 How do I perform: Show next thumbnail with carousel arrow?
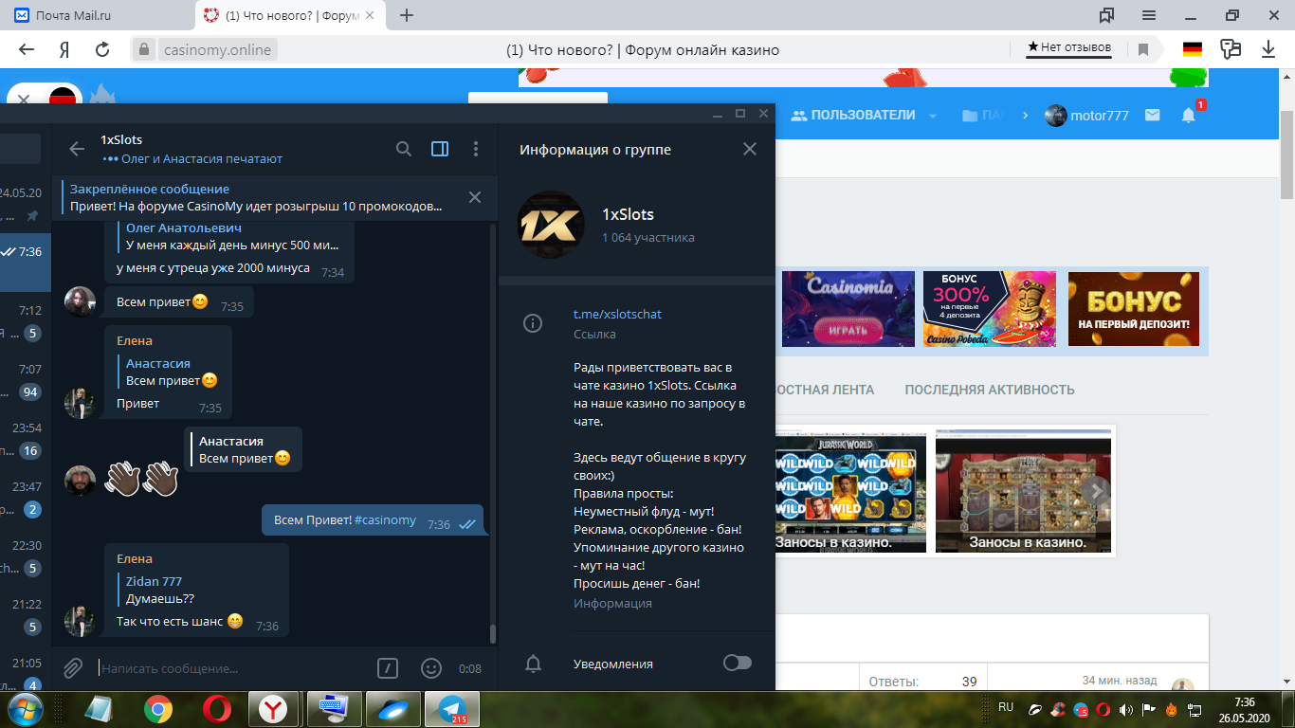tap(1096, 490)
